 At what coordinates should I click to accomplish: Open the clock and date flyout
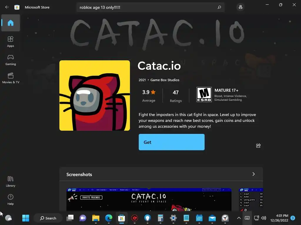279,218
